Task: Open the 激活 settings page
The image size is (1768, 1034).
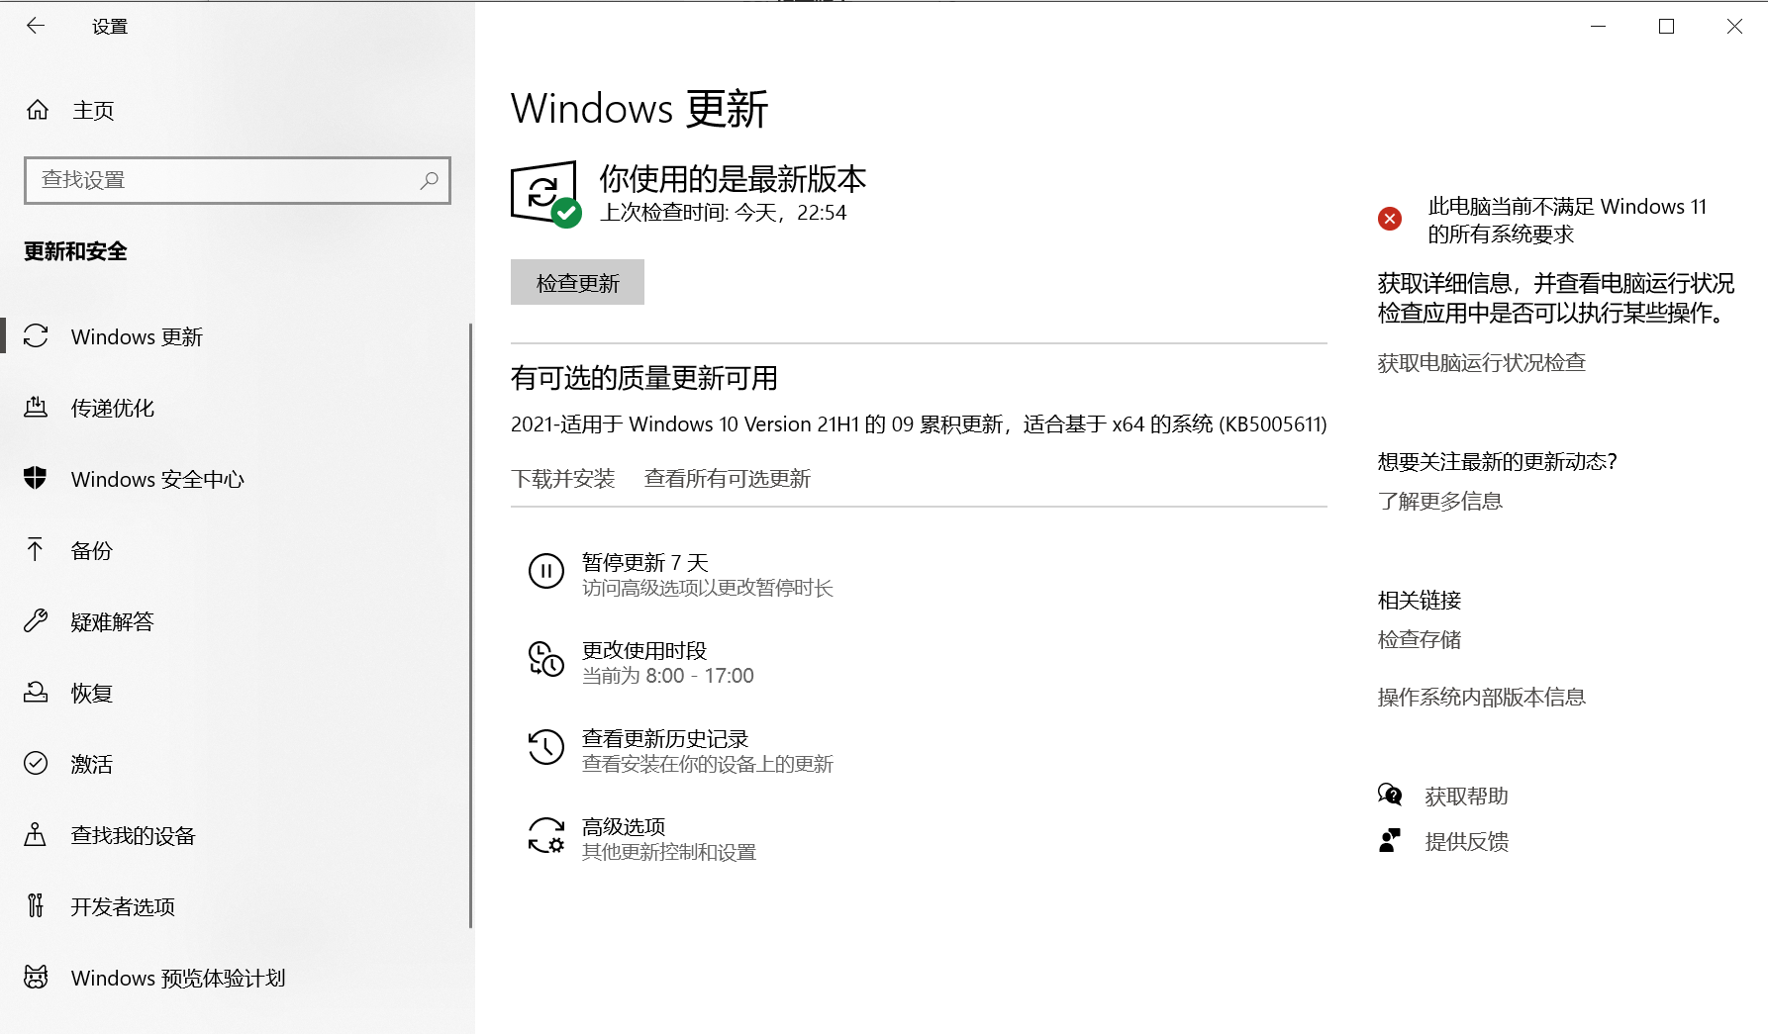Action: [92, 764]
